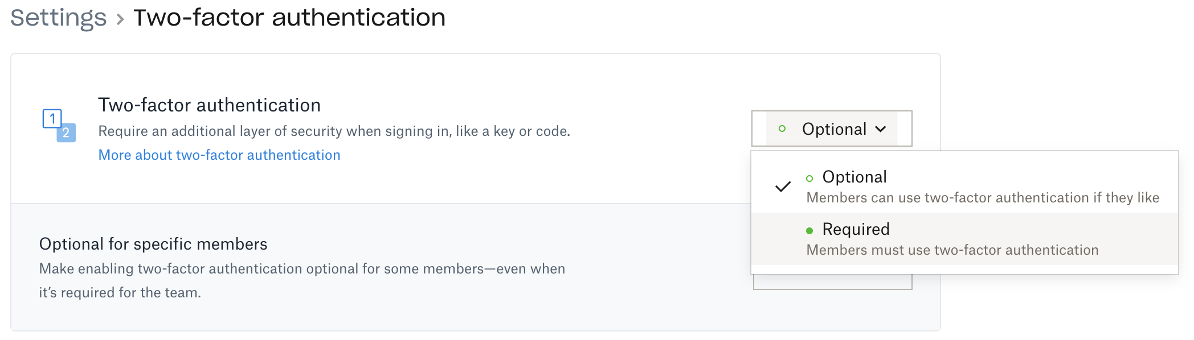Click the Make enabling two-factor authentication optional description

click(302, 269)
